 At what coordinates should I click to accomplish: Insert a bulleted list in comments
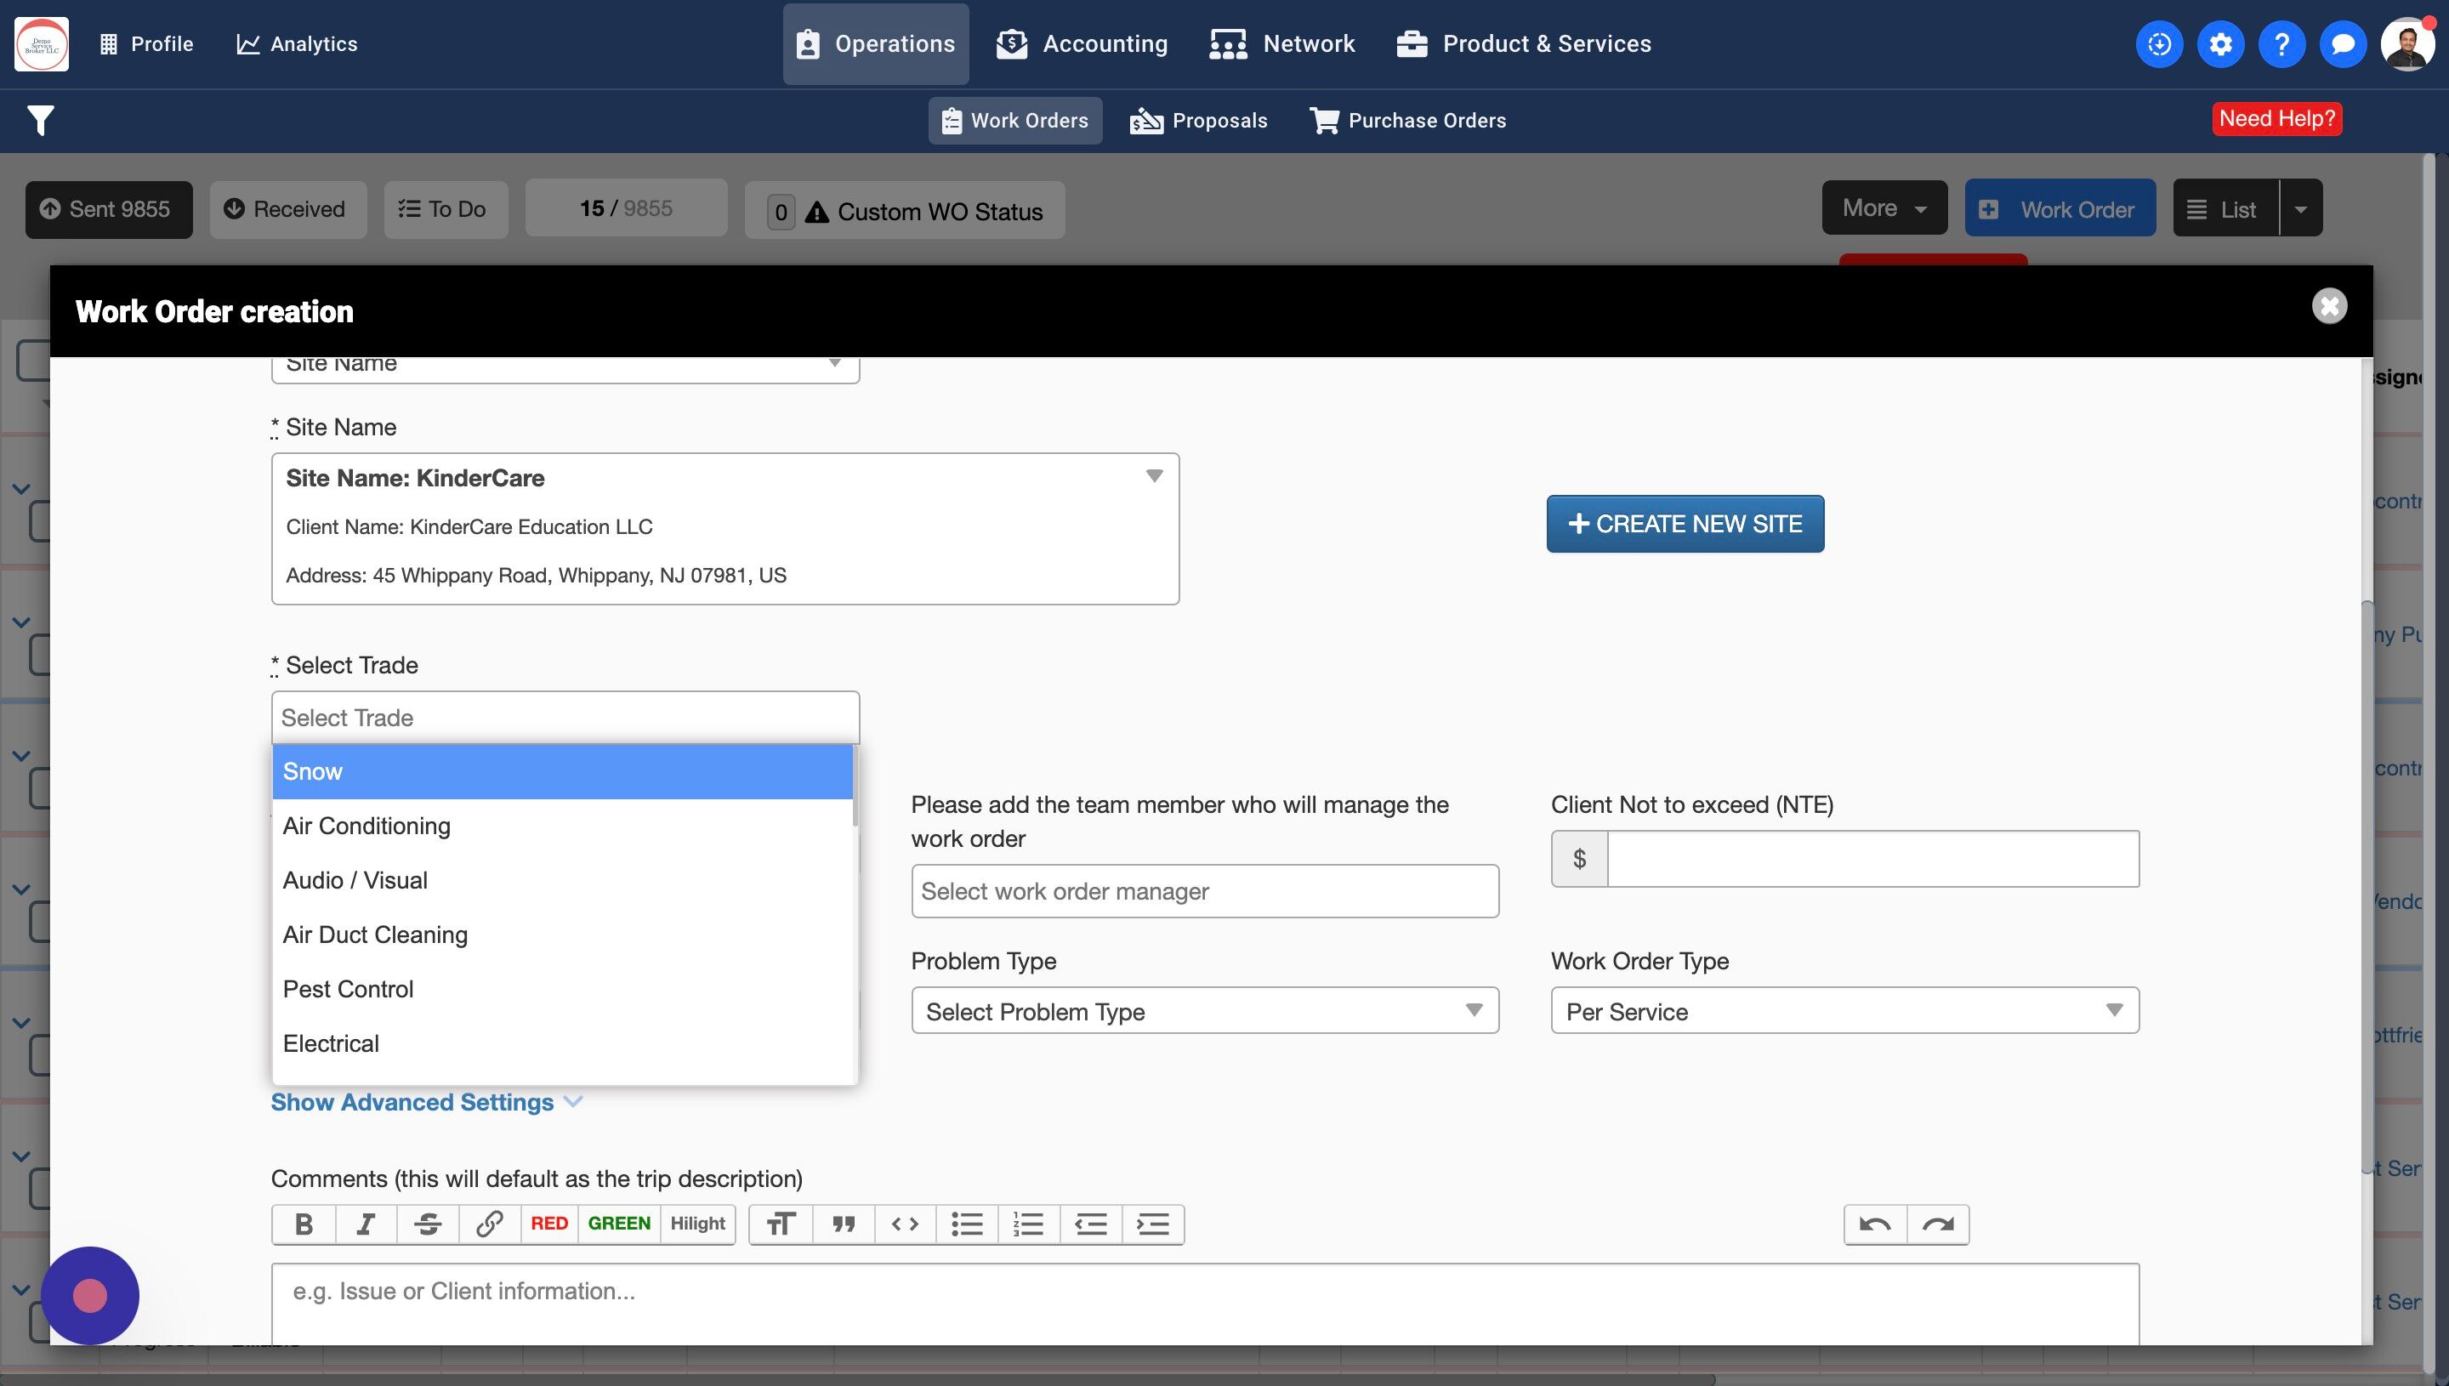pos(967,1224)
